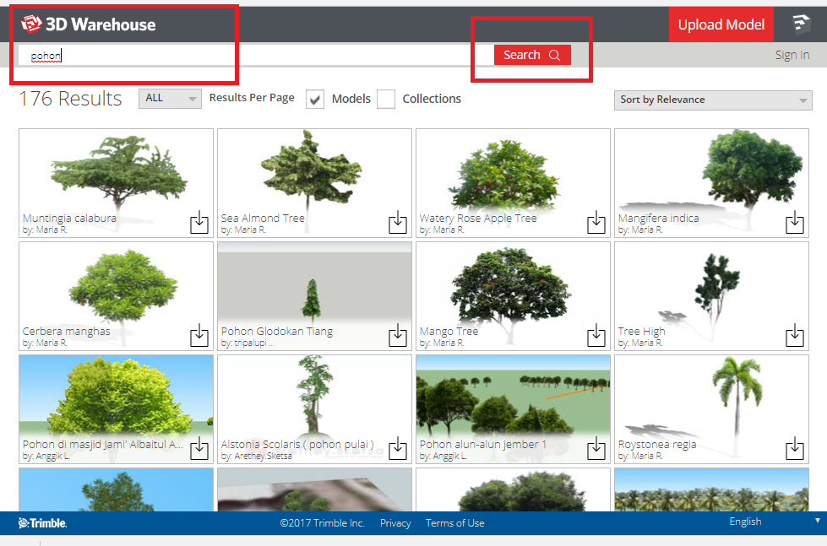
Task: Click the Search button
Action: (x=532, y=55)
